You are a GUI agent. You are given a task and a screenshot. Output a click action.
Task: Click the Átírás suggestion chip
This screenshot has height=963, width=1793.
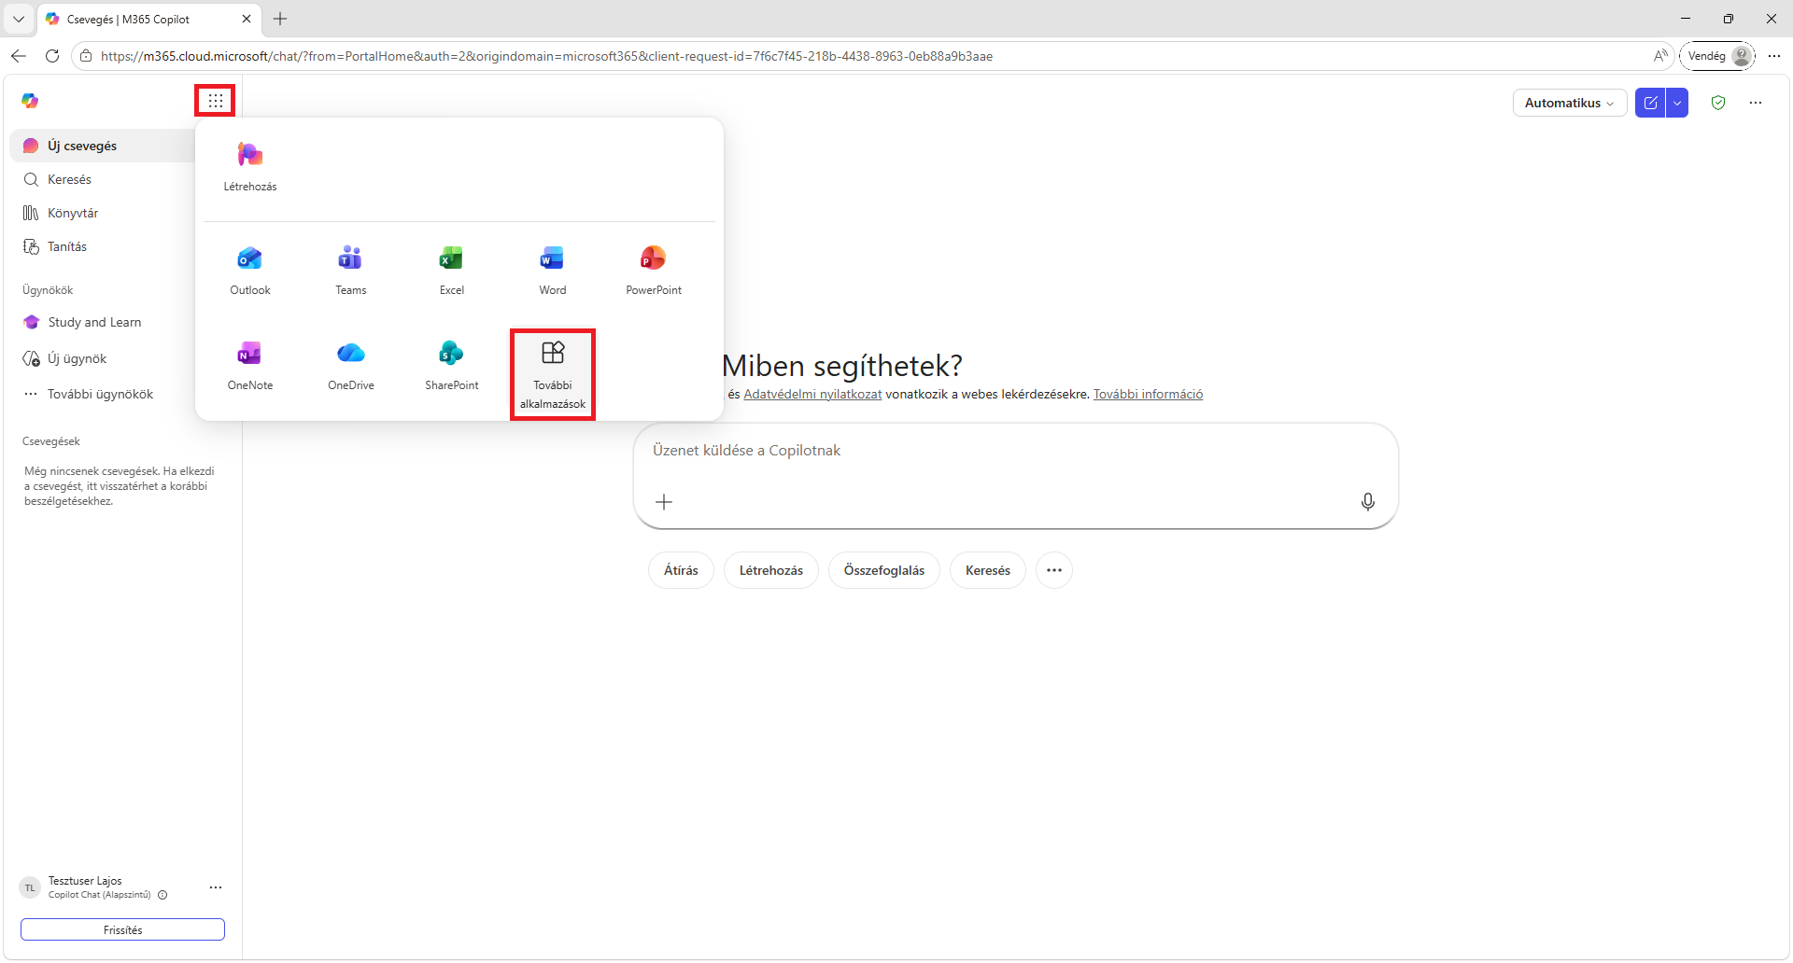tap(681, 570)
